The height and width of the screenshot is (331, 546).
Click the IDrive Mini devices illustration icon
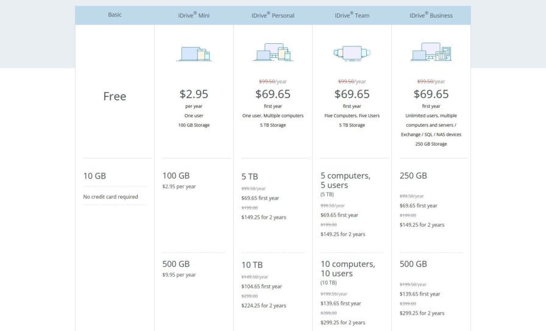[194, 54]
